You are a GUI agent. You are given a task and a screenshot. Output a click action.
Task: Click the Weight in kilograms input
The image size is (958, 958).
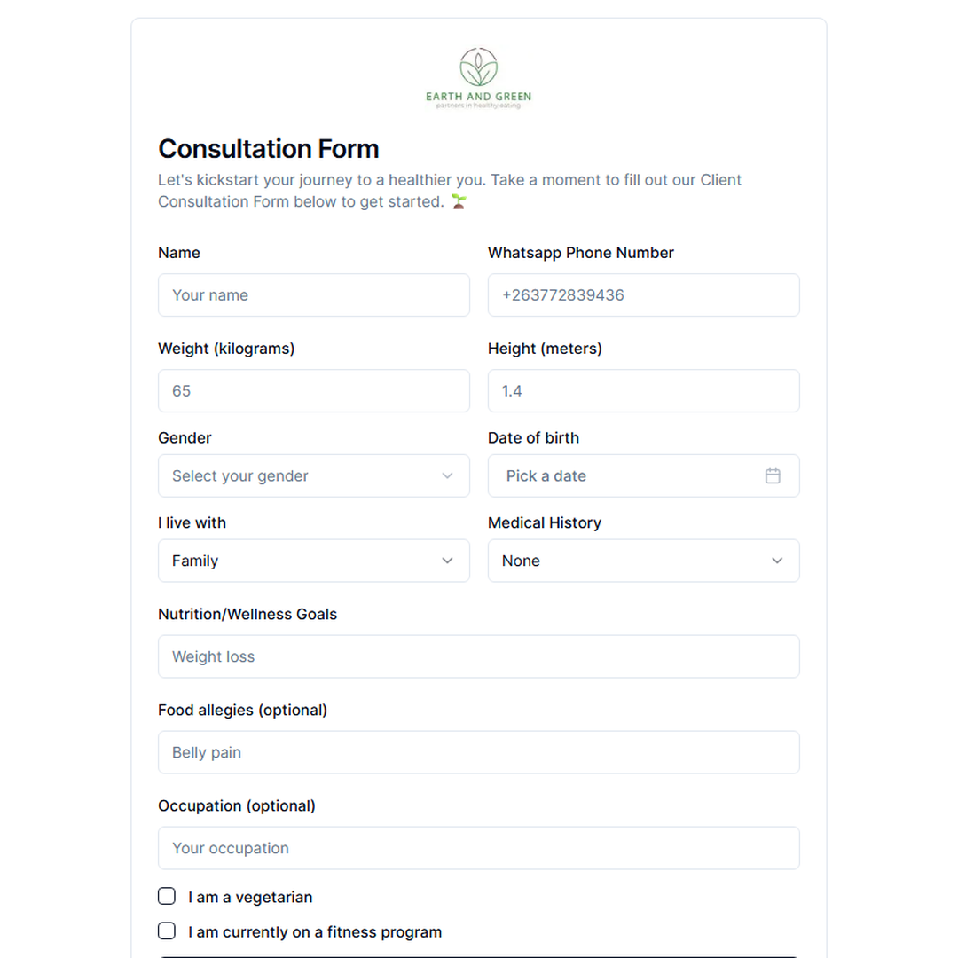[314, 391]
